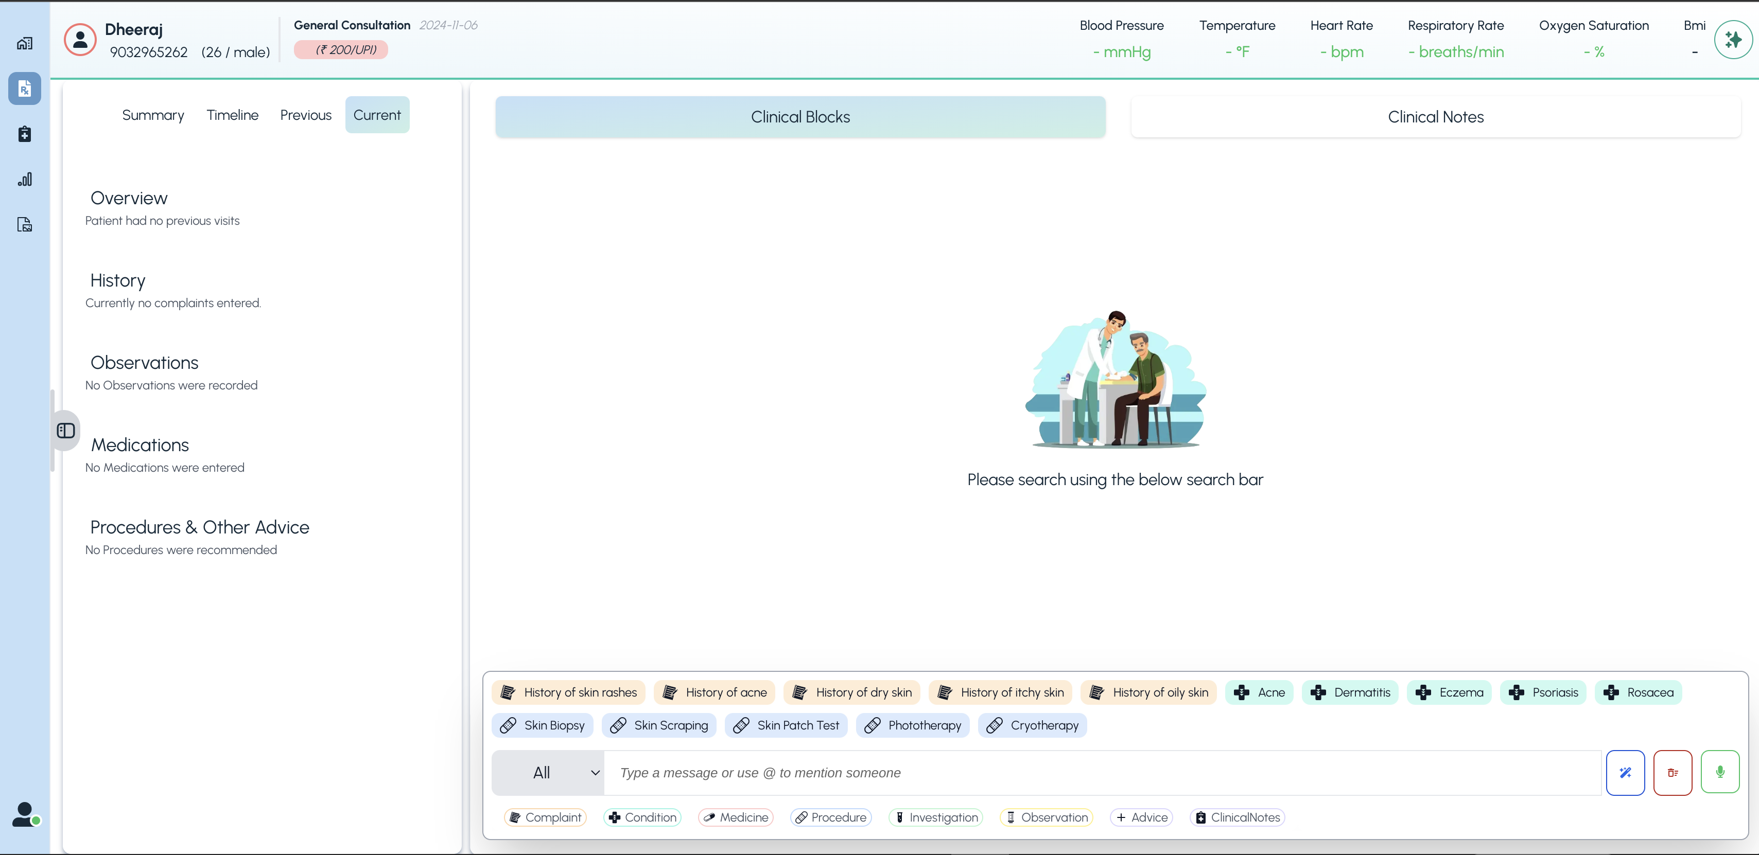
Task: Click the AI sparkle icon in header
Action: [1732, 40]
